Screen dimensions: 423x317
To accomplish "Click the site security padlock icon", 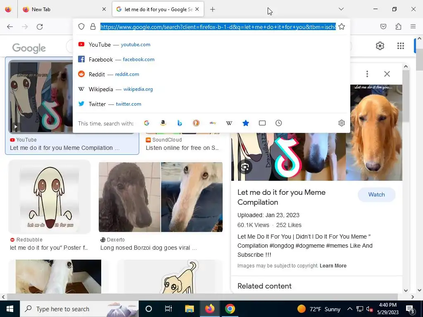I will click(93, 26).
